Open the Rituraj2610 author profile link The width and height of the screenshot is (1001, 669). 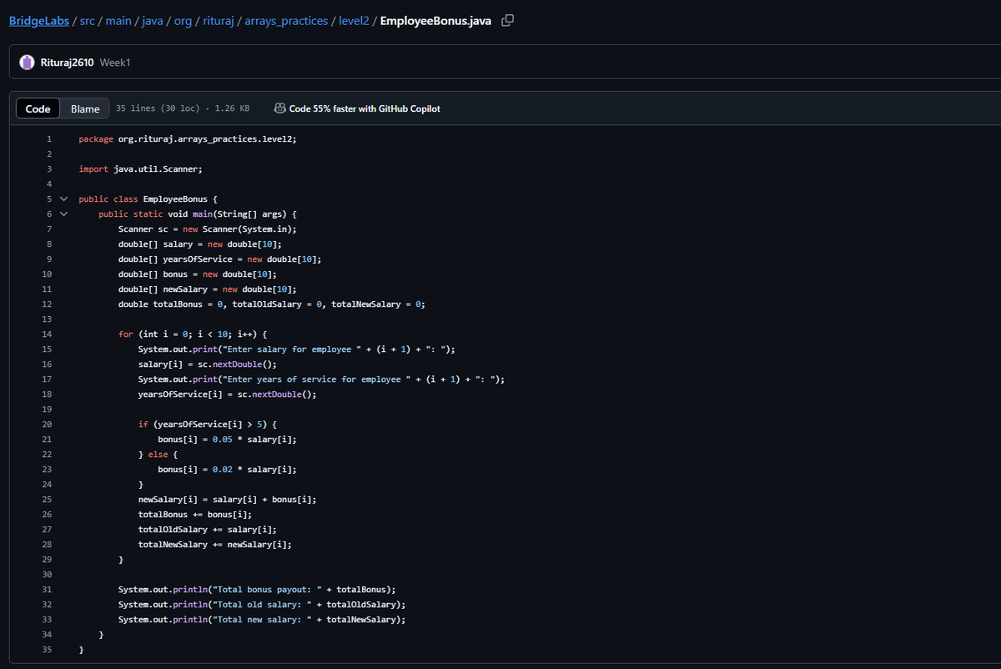(67, 63)
